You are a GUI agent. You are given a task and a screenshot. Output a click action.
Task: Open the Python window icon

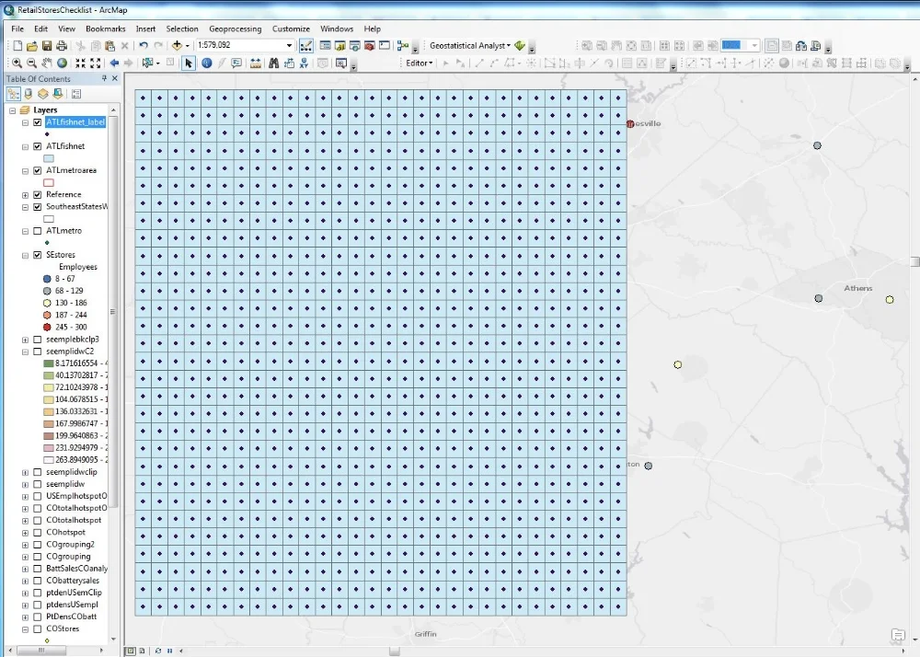pyautogui.click(x=385, y=46)
